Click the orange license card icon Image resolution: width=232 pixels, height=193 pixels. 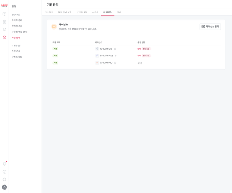[54, 26]
